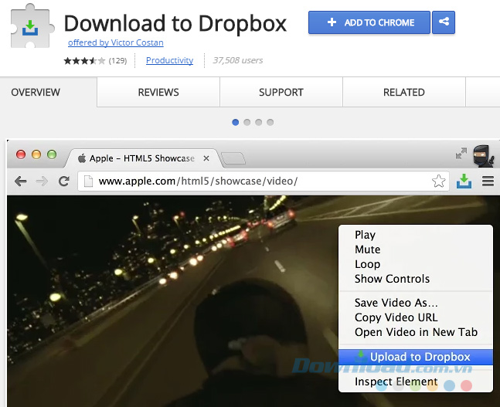Viewport: 500px width, 407px height.
Task: Choose Play from the context menu
Action: point(416,235)
